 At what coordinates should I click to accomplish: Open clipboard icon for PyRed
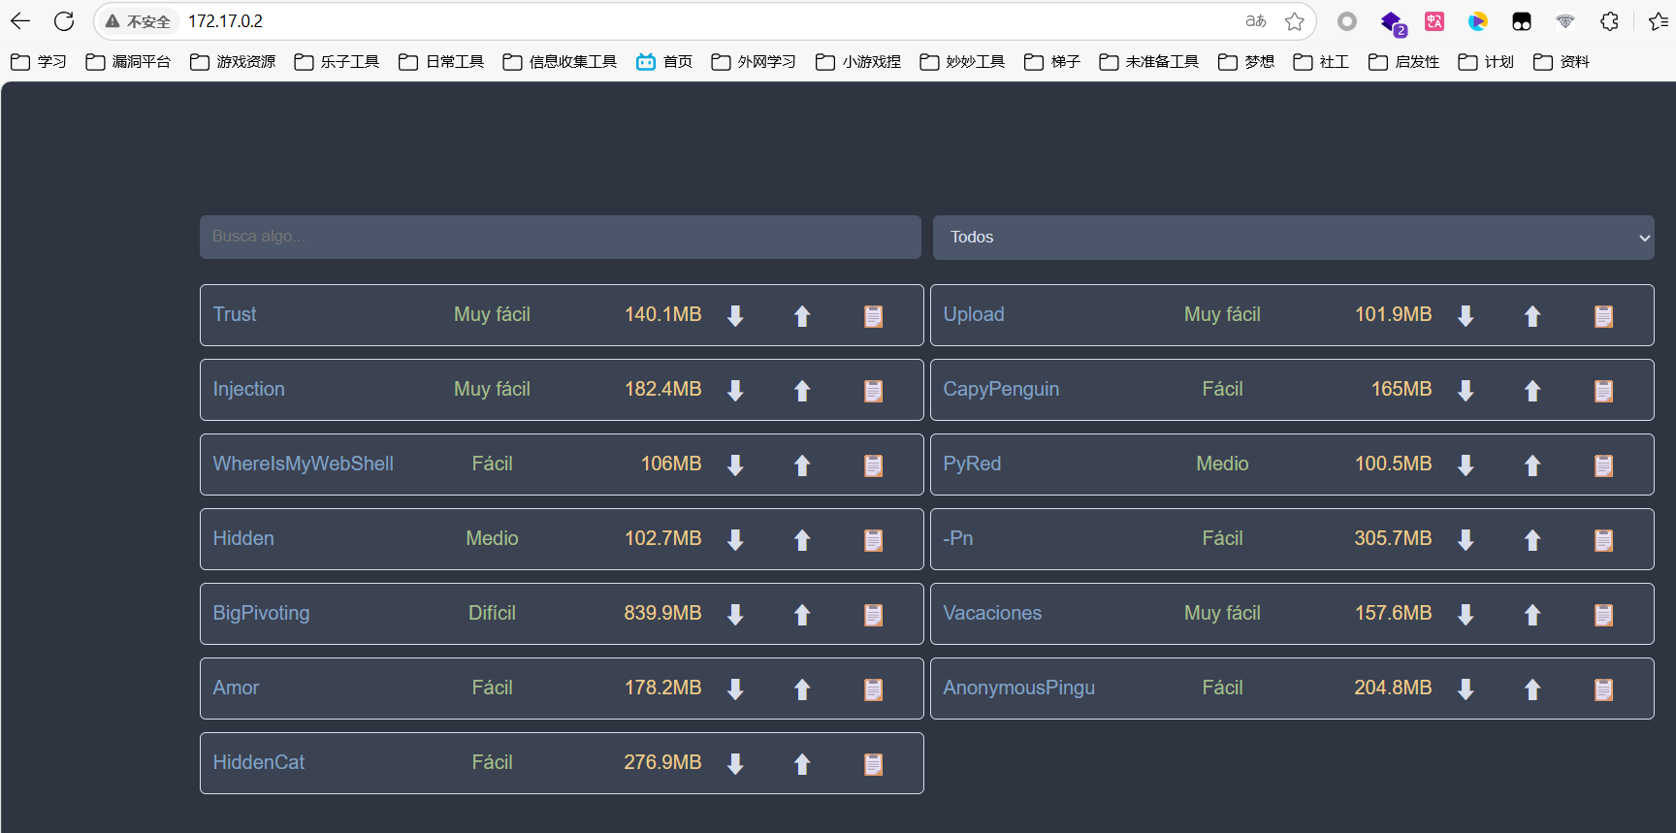1604,465
